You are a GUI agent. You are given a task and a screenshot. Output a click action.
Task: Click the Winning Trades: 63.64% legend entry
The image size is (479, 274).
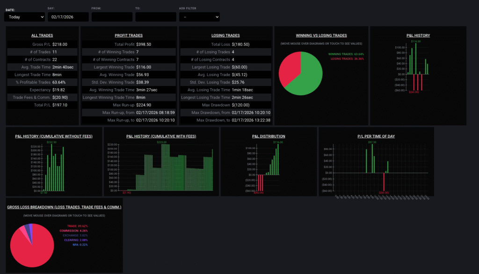[x=346, y=54]
